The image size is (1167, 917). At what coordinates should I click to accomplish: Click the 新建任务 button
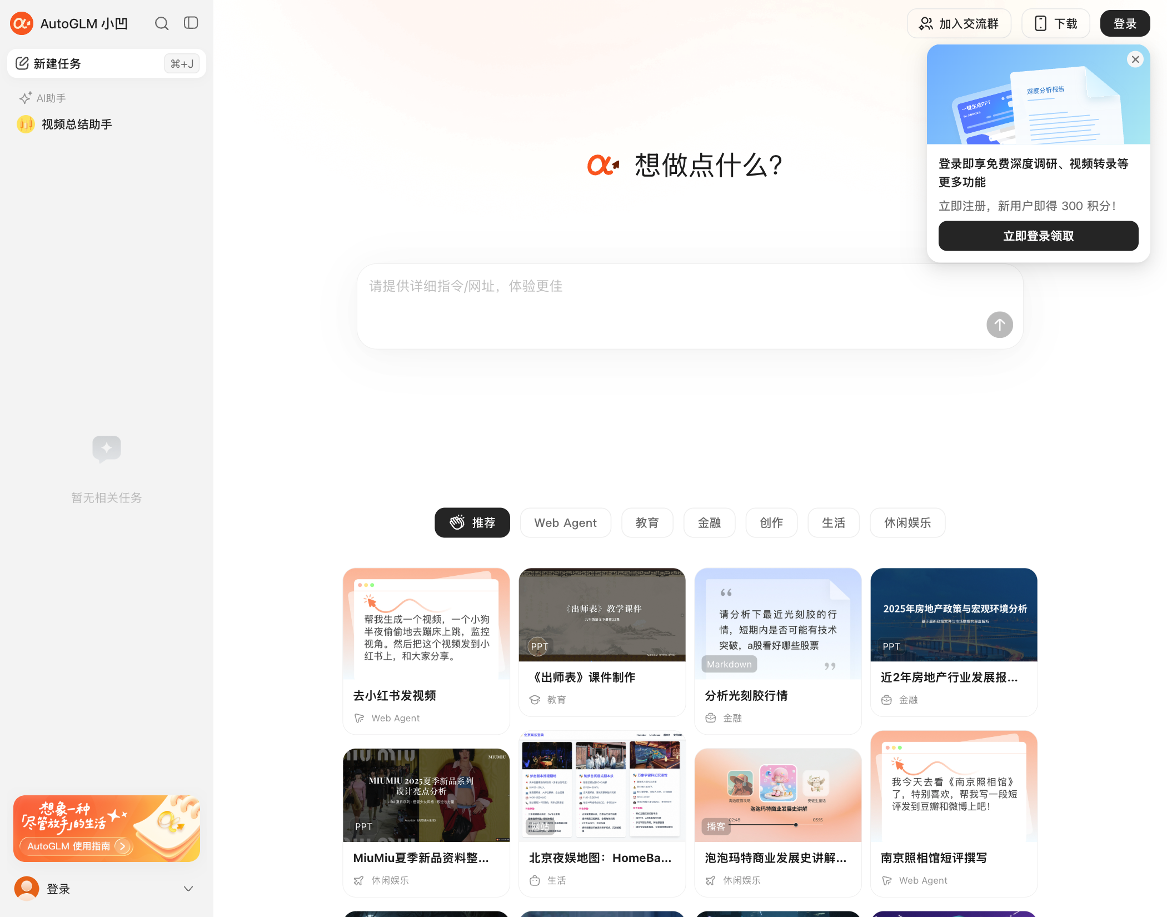click(107, 63)
